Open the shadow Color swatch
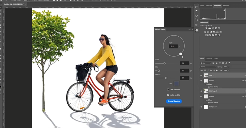 (176, 84)
